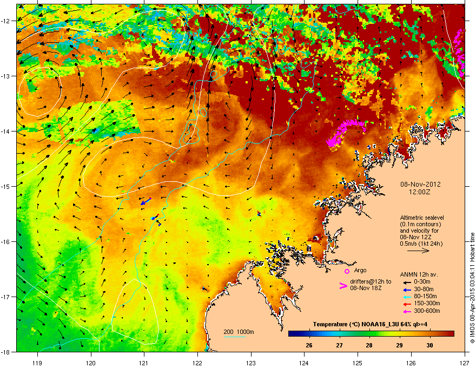The image size is (476, 368).
Task: Click the latitude axis label -18
Action: click(5, 352)
